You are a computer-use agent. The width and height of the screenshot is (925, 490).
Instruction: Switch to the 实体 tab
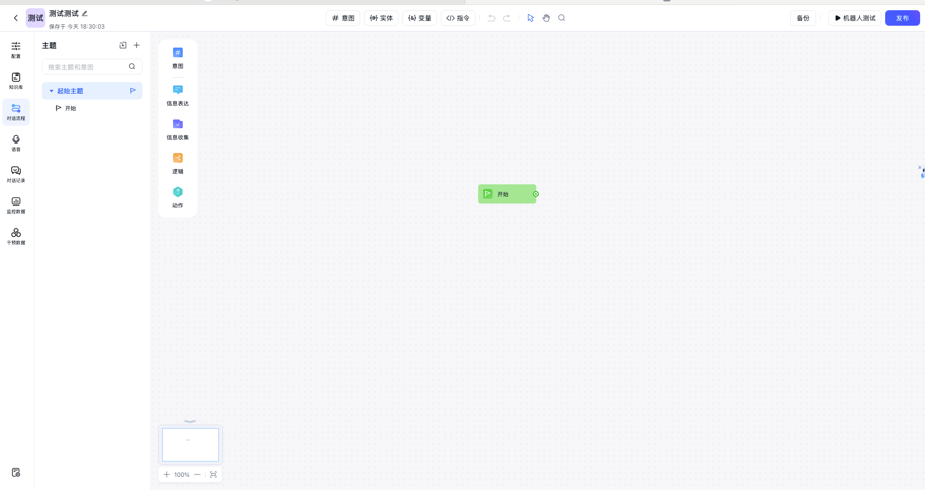click(381, 18)
